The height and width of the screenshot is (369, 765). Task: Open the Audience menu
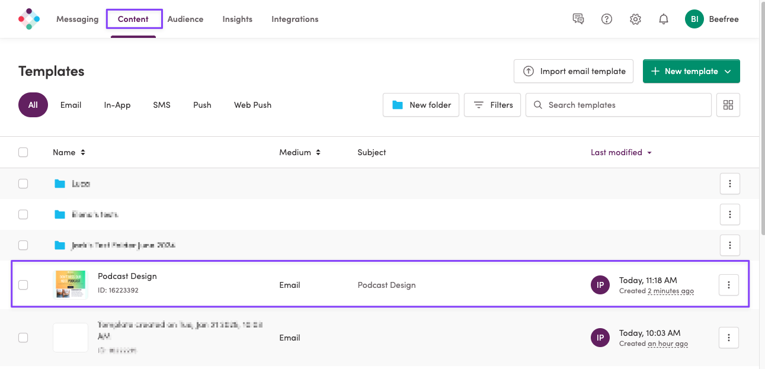coord(185,19)
